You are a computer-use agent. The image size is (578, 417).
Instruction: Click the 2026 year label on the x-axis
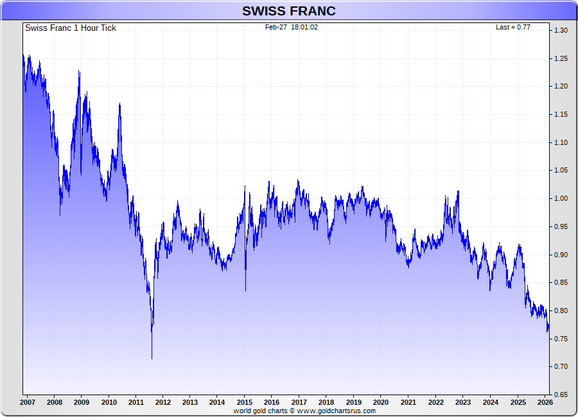tap(545, 402)
